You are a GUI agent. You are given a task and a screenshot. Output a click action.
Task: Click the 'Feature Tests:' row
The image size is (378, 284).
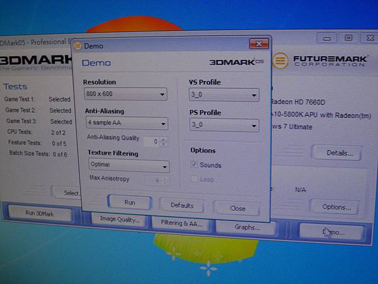click(37, 143)
